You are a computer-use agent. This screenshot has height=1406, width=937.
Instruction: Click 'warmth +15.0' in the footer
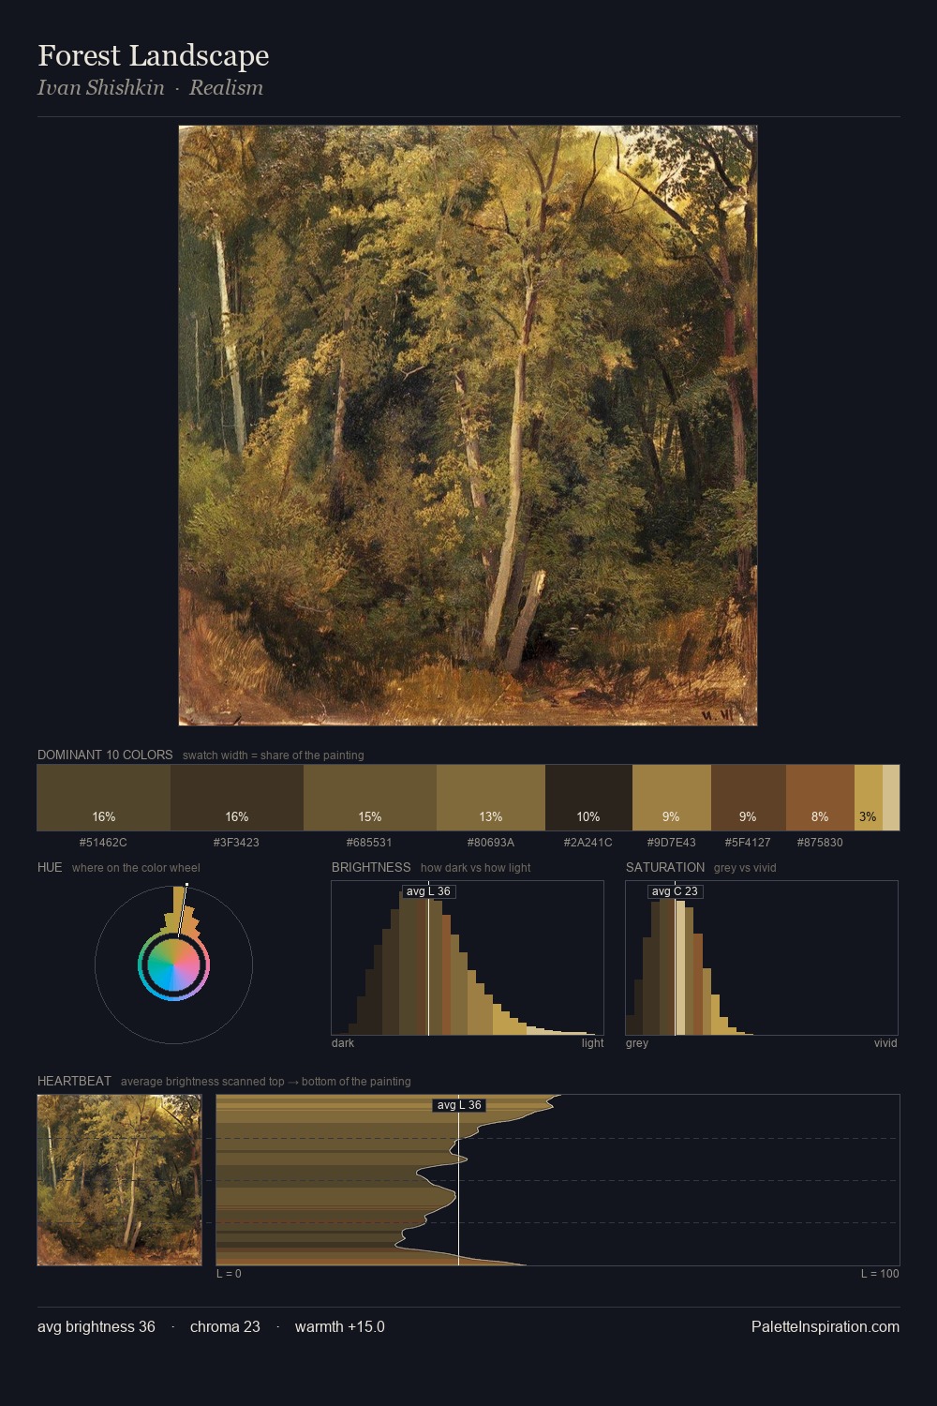point(340,1327)
